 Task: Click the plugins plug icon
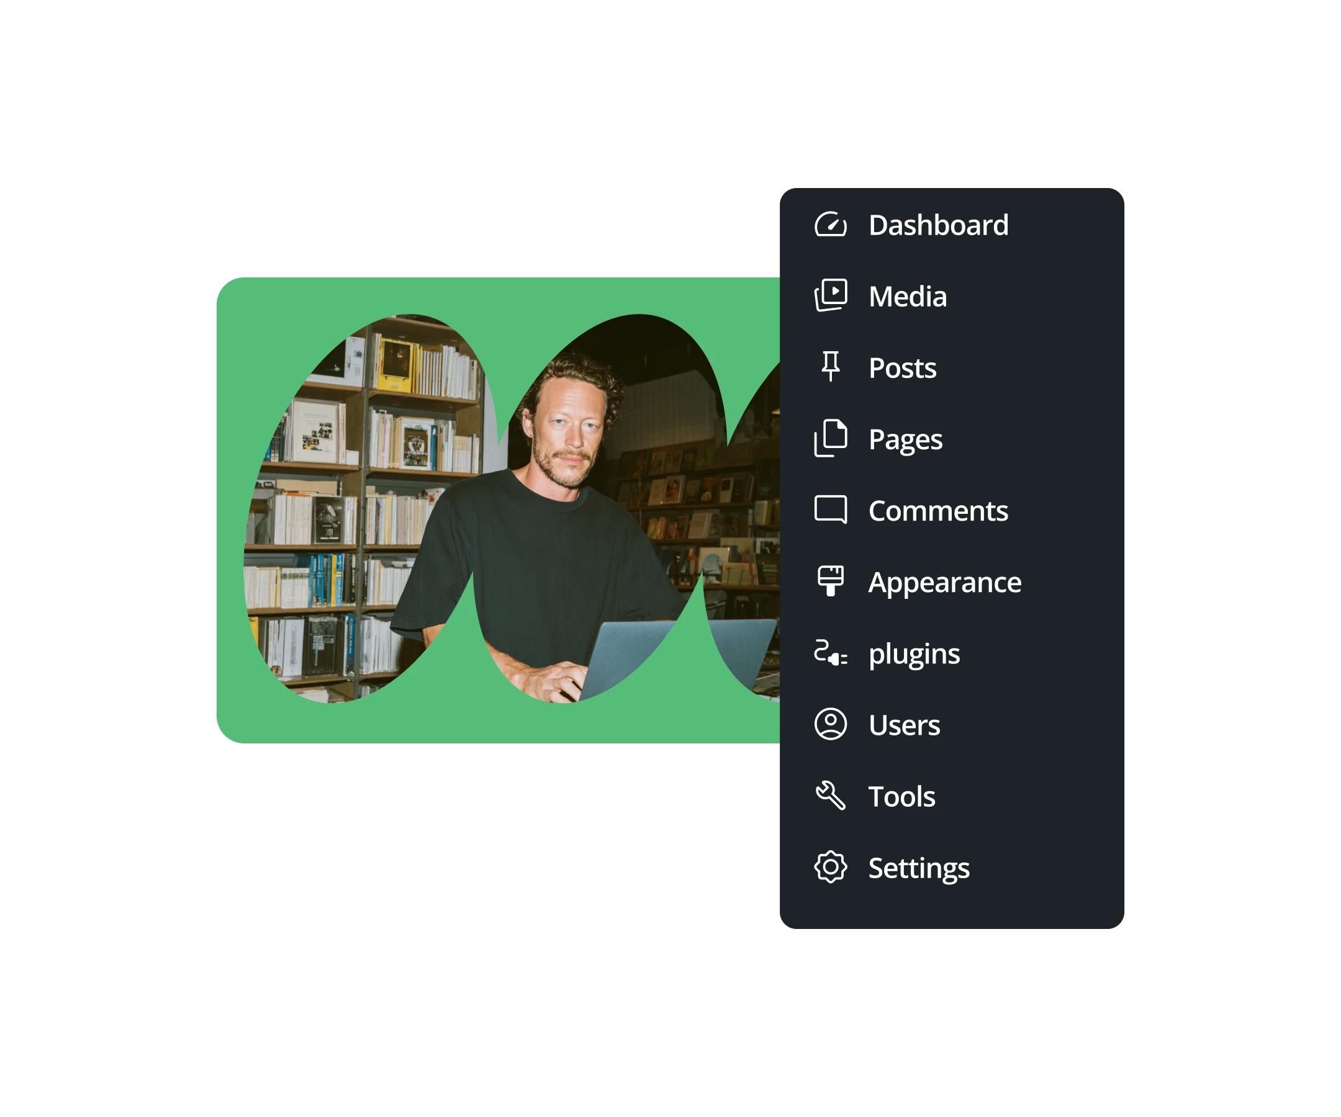click(830, 653)
